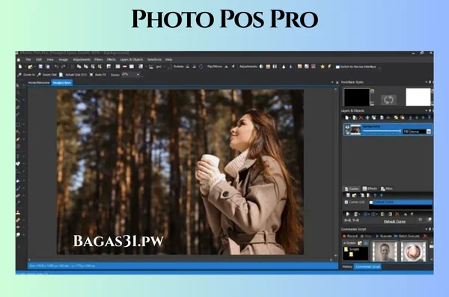The image size is (449, 297).
Task: Open the Layers & Objects panel menu arrow
Action: (426, 111)
